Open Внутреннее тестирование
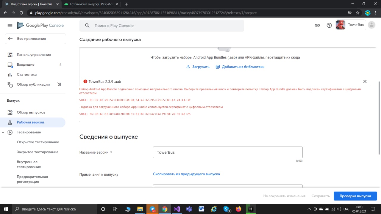 click(x=29, y=164)
